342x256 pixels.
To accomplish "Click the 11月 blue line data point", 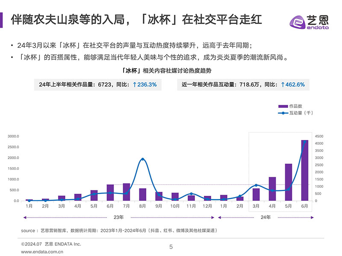I will 191,194.
